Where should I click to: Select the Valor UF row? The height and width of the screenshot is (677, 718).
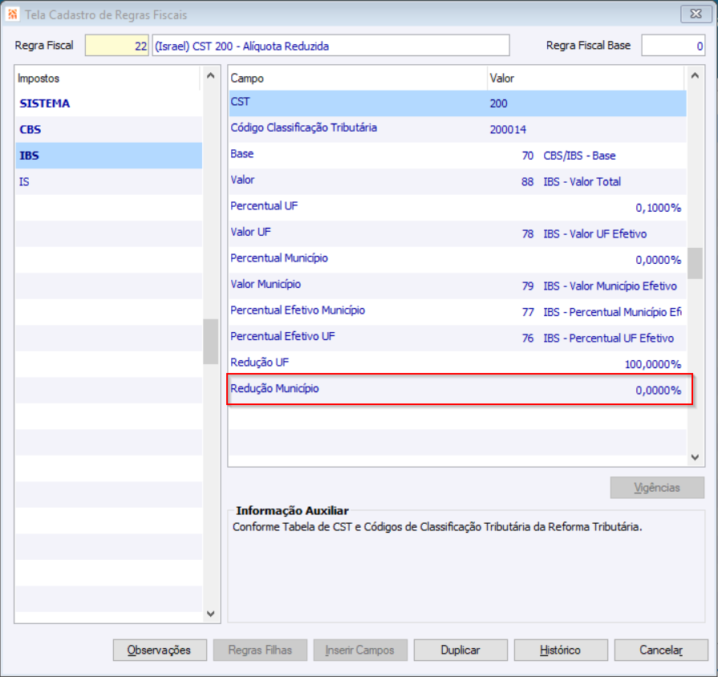pos(457,234)
